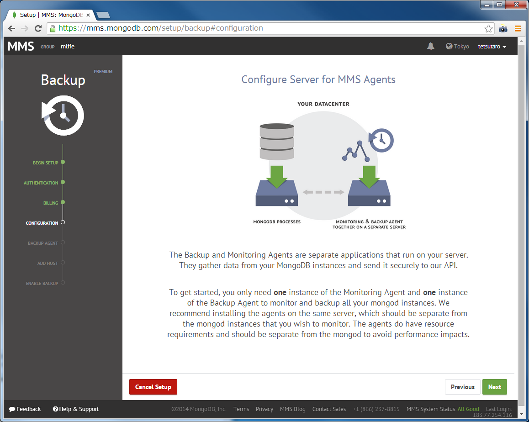Open the browser hamburger menu

coord(518,28)
